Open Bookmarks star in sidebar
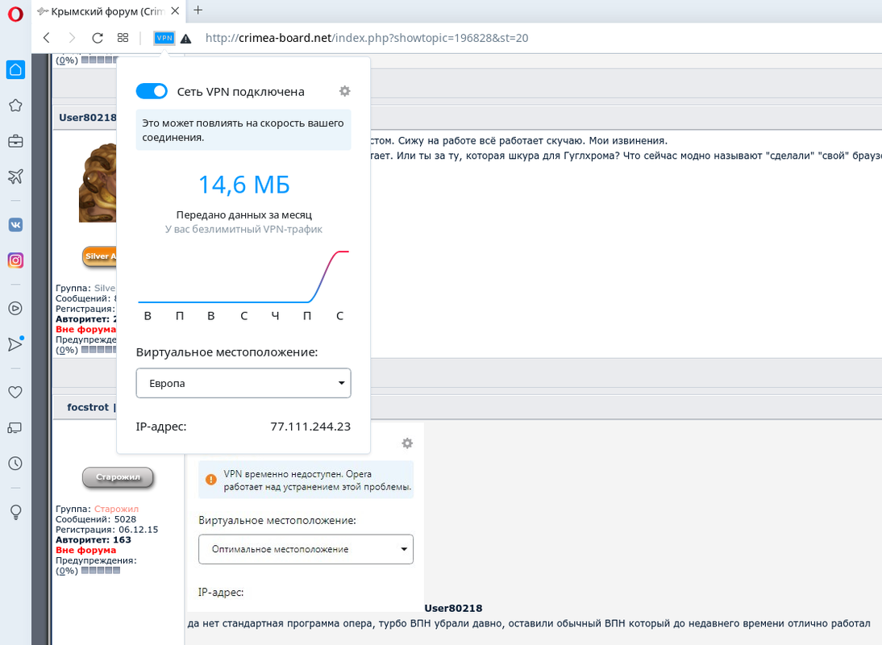 pos(16,106)
